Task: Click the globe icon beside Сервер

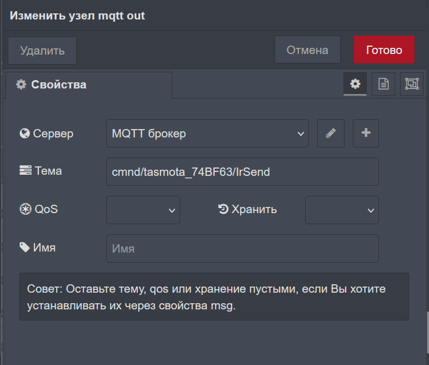Action: point(24,134)
